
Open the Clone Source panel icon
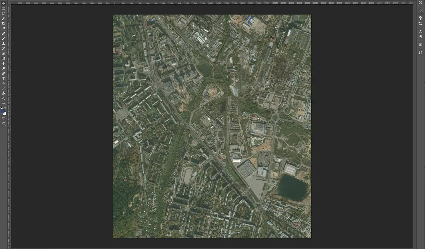pos(420,11)
